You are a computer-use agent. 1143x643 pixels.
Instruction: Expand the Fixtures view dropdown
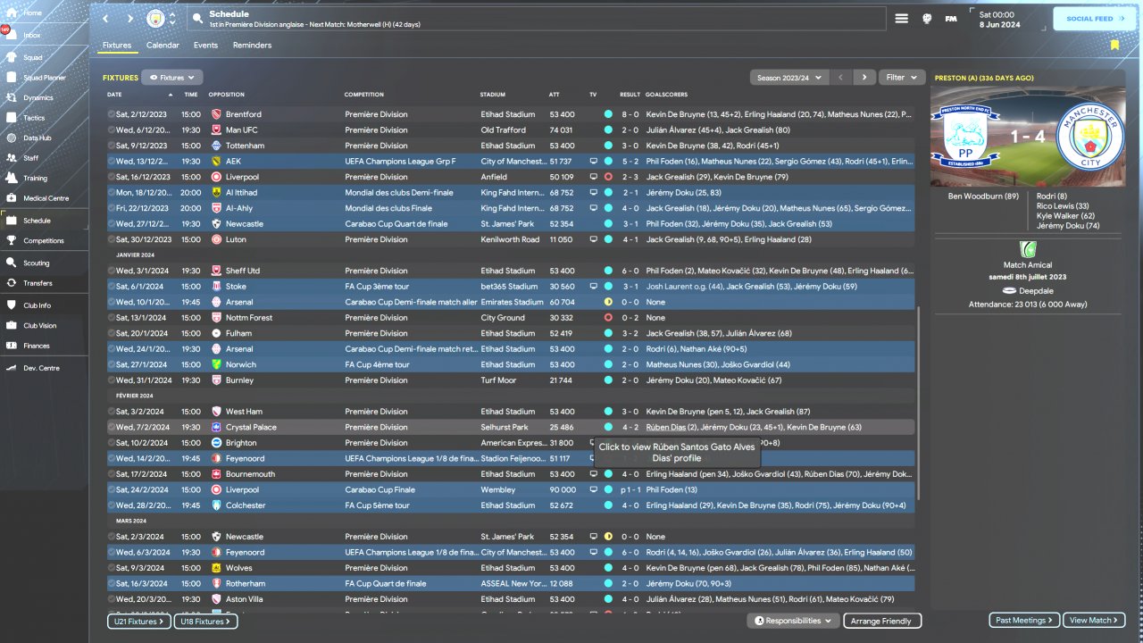(x=172, y=78)
